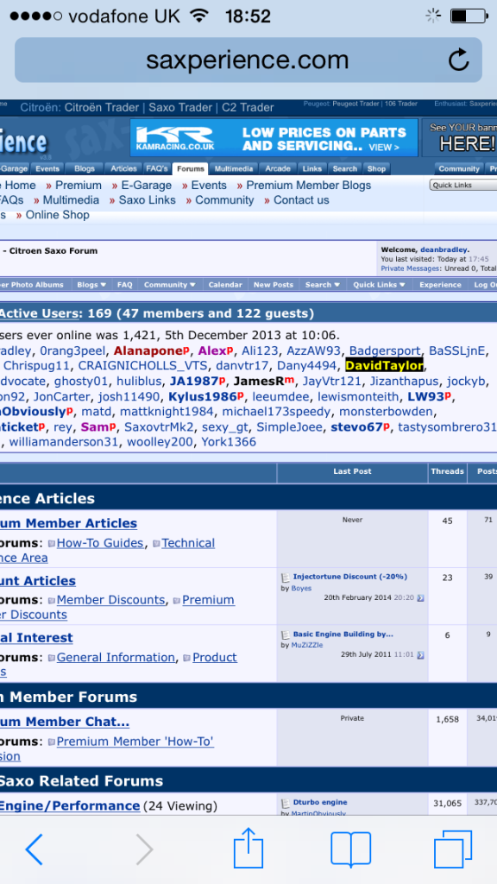This screenshot has height=884, width=497.
Task: Open Experience navbar item
Action: coord(440,285)
